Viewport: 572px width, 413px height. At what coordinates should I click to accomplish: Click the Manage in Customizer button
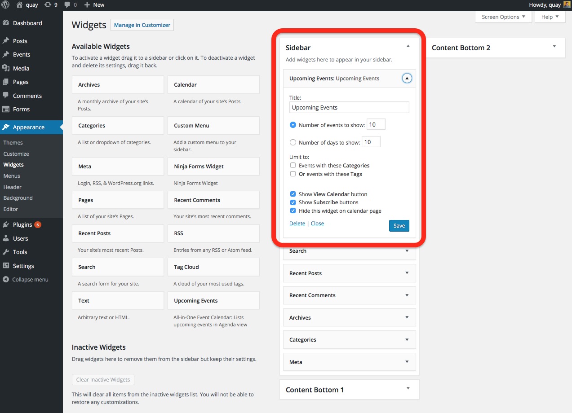click(142, 25)
